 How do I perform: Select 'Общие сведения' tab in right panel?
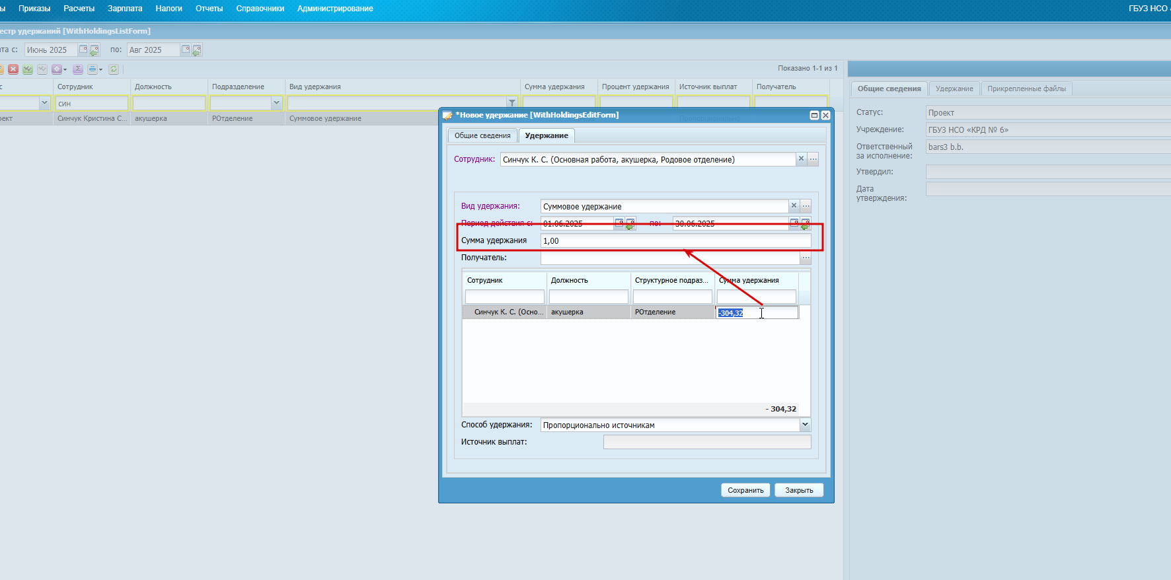click(889, 89)
